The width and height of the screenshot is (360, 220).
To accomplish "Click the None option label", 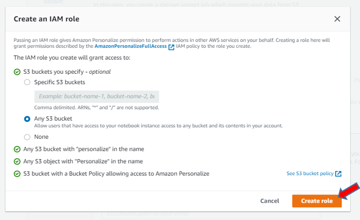I will pos(41,137).
